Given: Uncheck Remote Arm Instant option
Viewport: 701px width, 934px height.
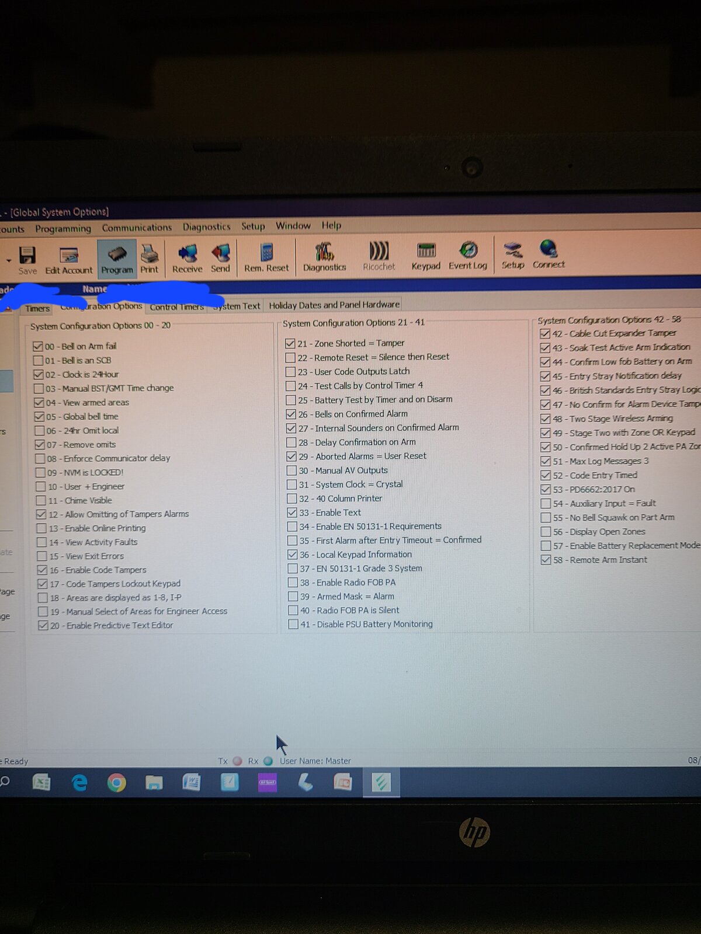Looking at the screenshot, I should pos(546,559).
